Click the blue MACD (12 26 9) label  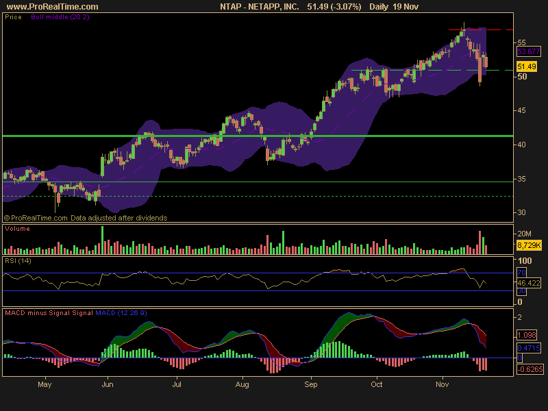(x=121, y=313)
